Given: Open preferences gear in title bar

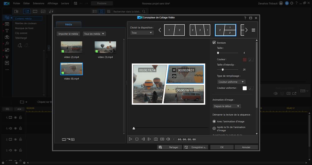Looking at the screenshot, I should coord(292,3).
